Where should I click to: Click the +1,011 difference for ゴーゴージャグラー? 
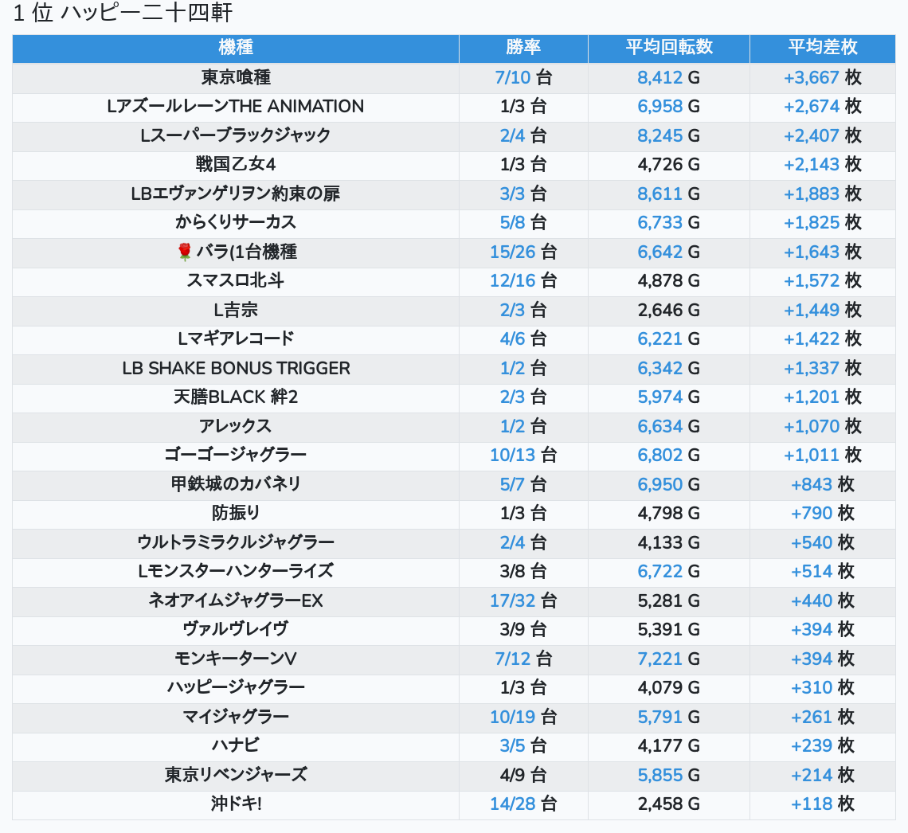pyautogui.click(x=812, y=456)
